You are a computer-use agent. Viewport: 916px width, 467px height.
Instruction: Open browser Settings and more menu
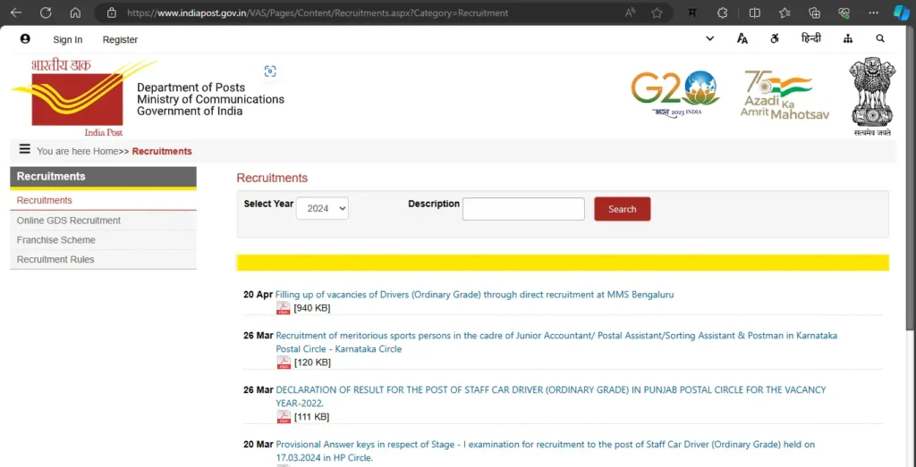pyautogui.click(x=874, y=13)
